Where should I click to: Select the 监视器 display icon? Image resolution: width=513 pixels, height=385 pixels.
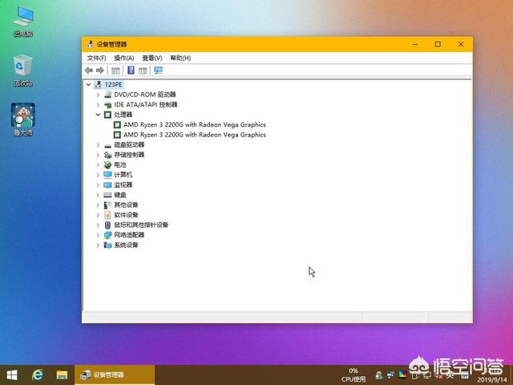pos(107,185)
